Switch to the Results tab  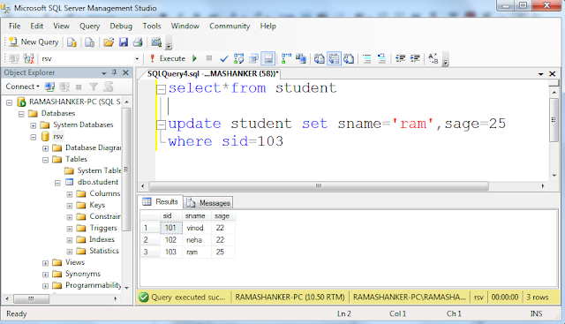[161, 202]
